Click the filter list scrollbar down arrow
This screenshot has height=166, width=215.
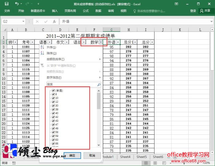point(99,145)
